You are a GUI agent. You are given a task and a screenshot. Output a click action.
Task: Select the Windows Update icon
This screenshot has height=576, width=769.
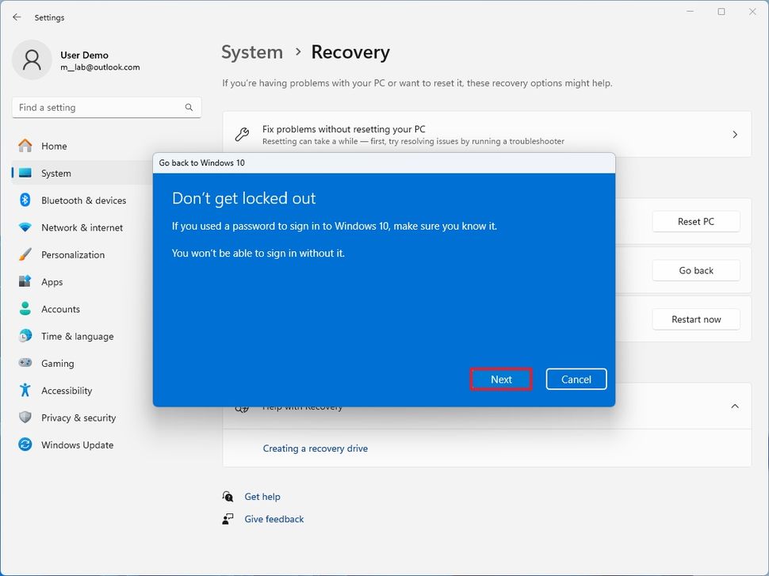[x=25, y=444]
